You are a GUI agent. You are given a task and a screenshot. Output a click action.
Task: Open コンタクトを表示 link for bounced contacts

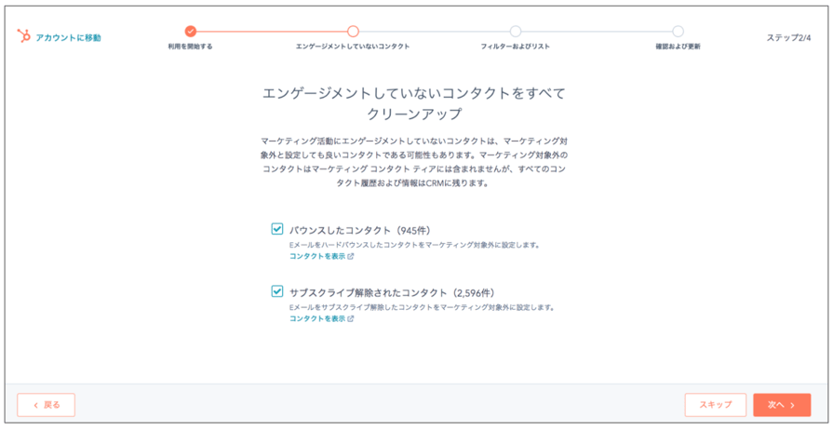click(x=317, y=256)
